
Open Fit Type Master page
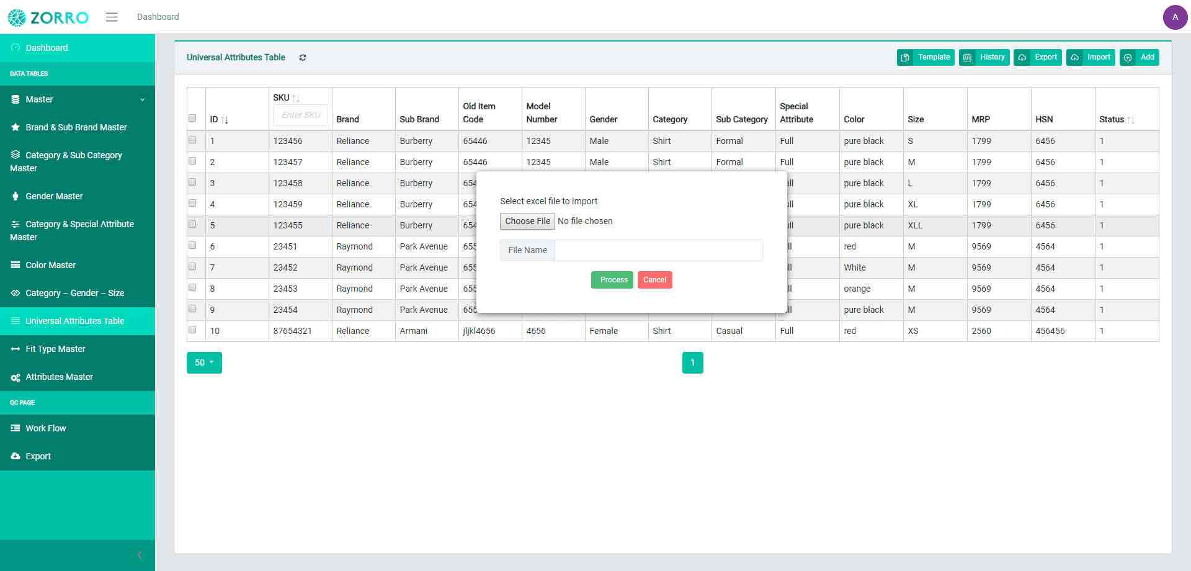click(x=78, y=349)
